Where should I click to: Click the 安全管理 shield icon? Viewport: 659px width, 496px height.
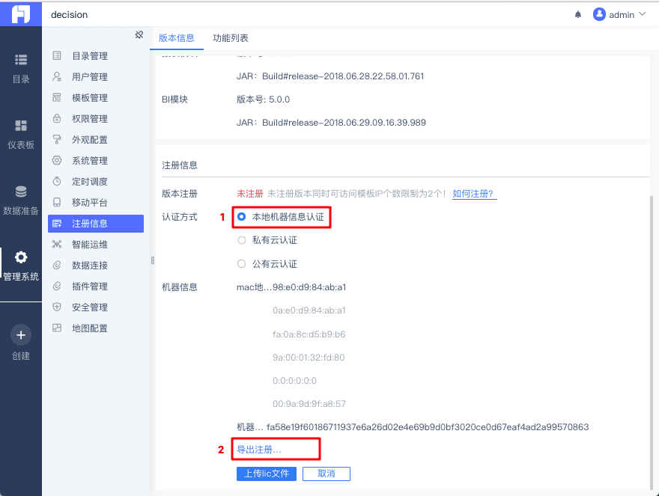pyautogui.click(x=57, y=307)
